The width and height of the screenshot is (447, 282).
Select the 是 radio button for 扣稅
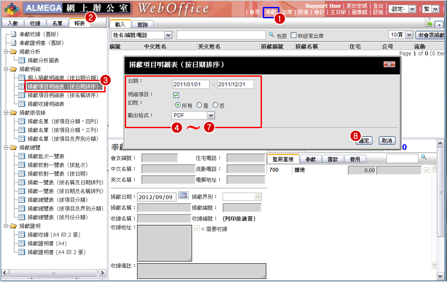pos(199,105)
